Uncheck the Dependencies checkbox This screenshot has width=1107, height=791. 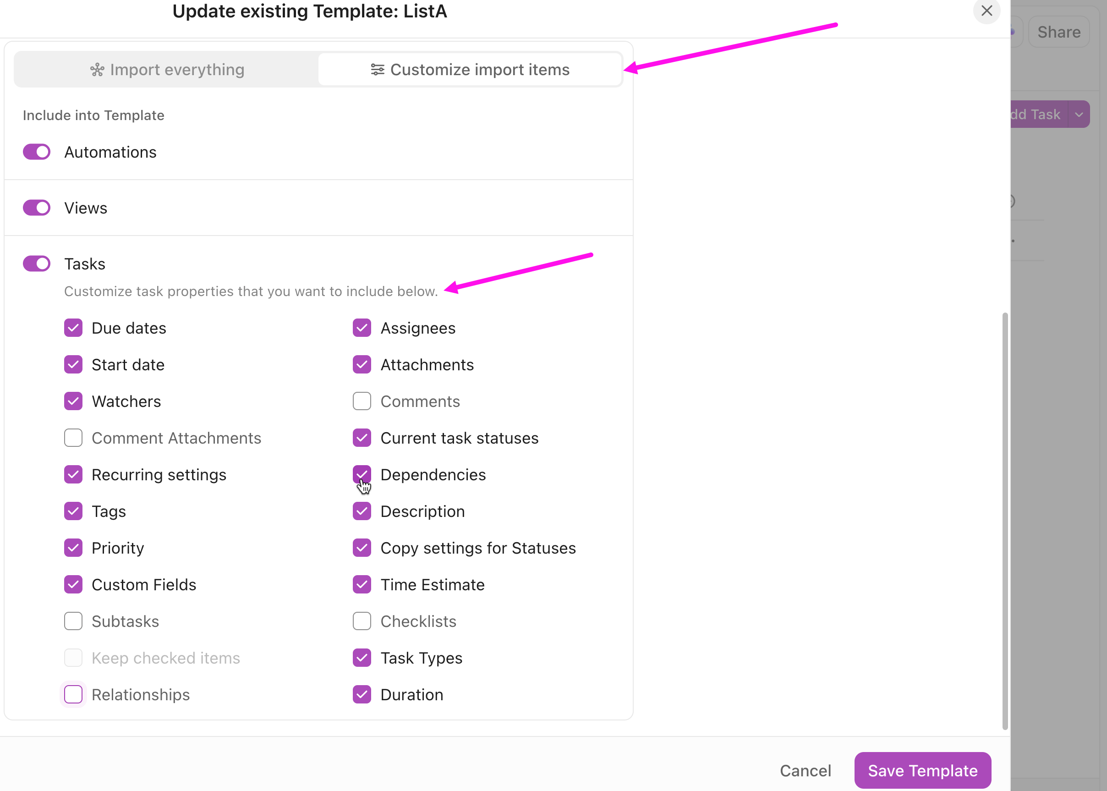[362, 474]
